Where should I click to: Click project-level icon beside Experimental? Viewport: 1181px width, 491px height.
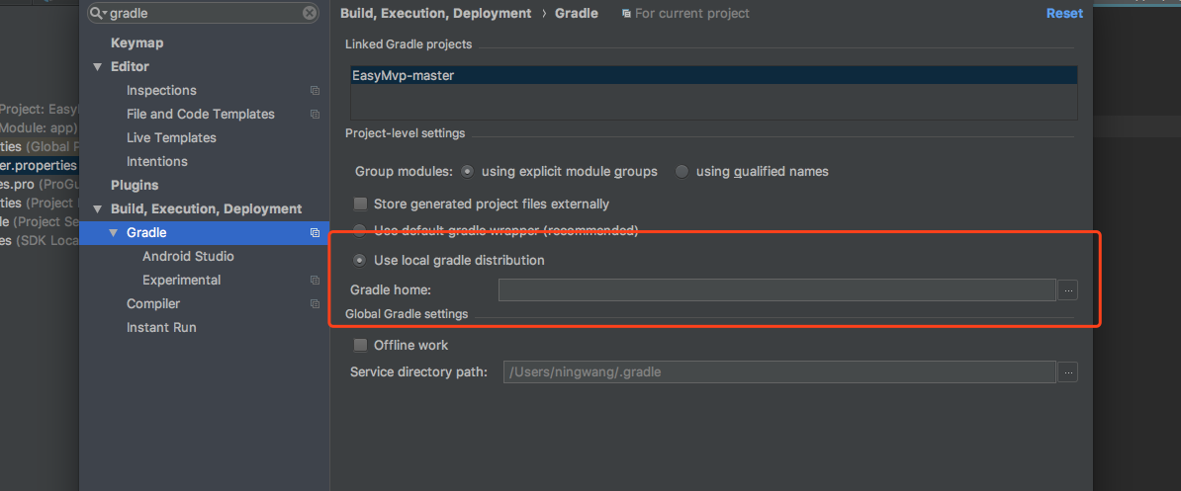coord(315,281)
